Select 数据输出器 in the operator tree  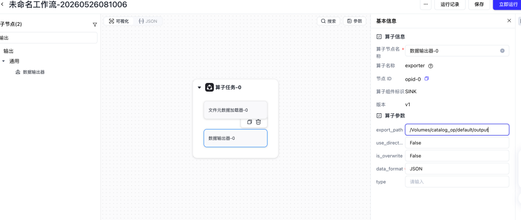coord(34,72)
